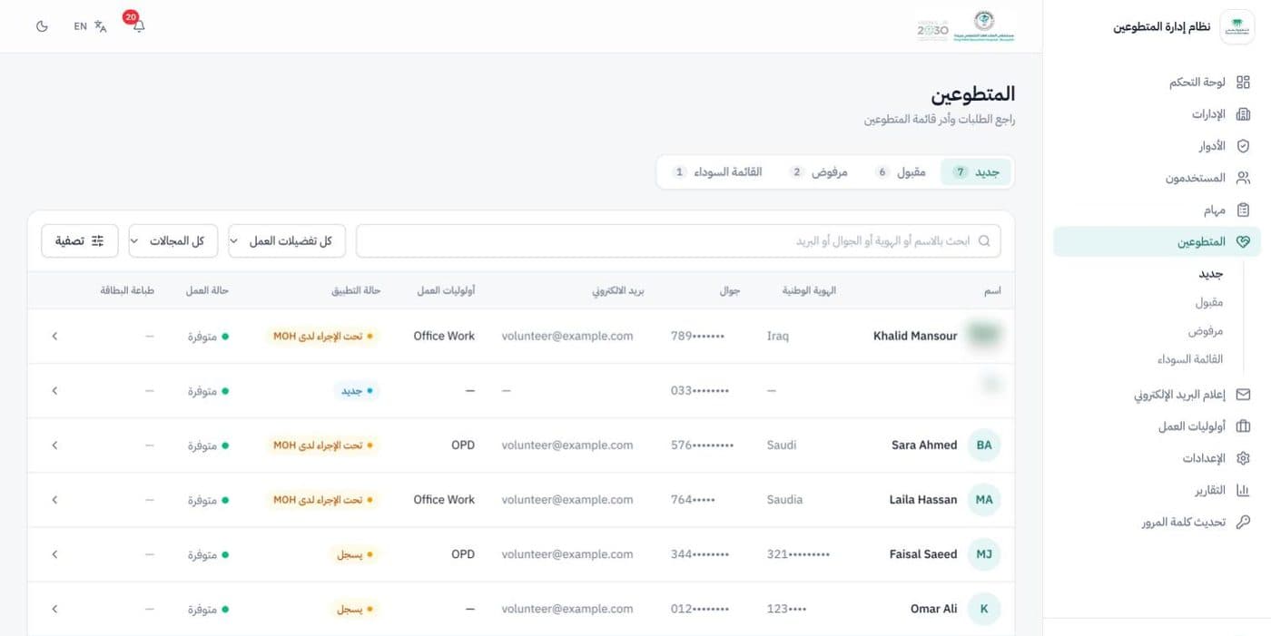Click Iraq nationality in Khalid's row
1271x636 pixels.
[778, 336]
